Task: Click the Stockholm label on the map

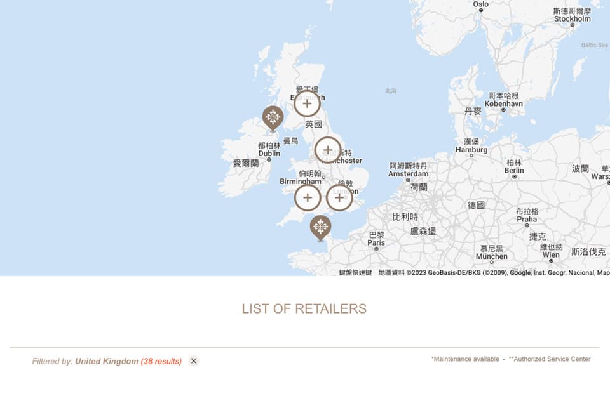Action: pos(572,19)
